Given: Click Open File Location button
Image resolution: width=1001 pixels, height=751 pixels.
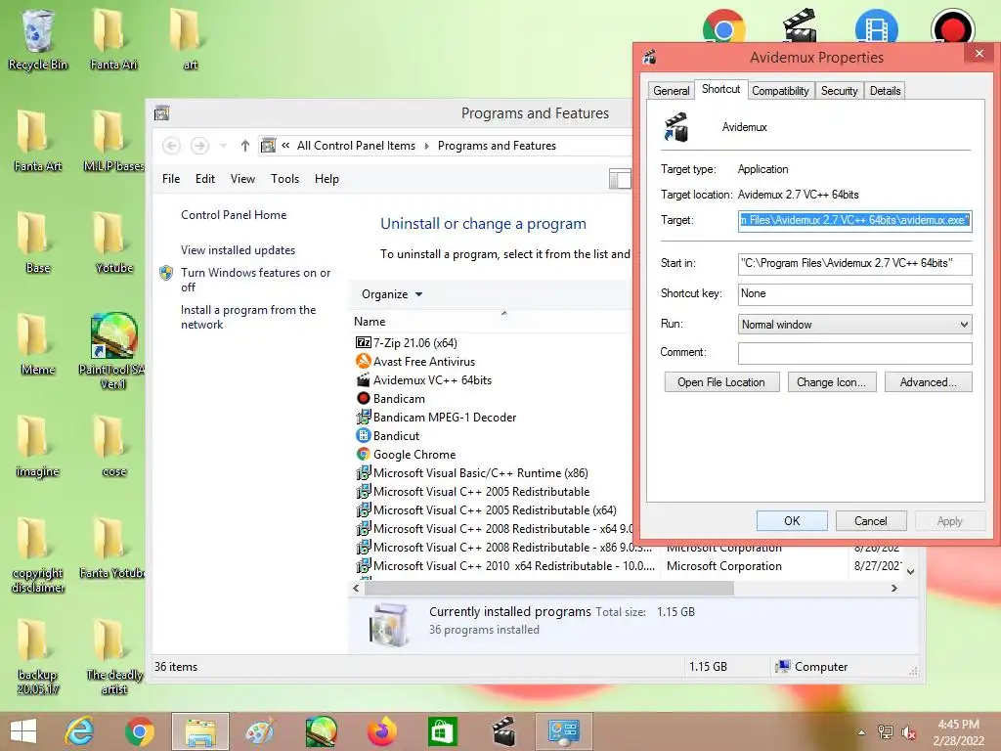Looking at the screenshot, I should click(x=721, y=382).
